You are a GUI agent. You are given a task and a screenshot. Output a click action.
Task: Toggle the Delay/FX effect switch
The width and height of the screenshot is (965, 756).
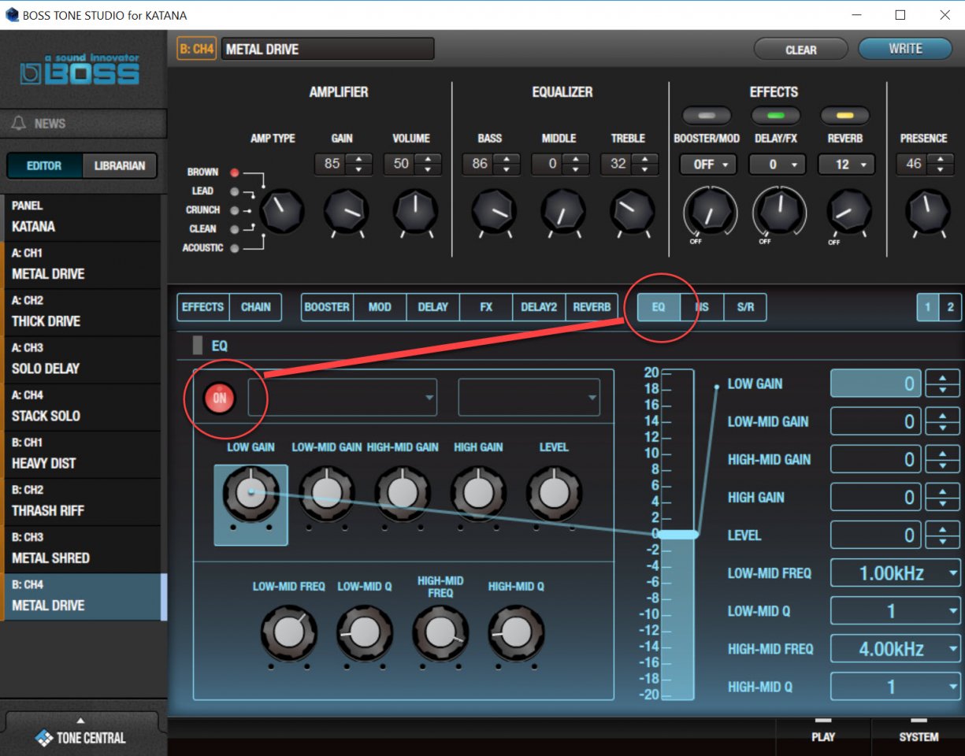776,116
